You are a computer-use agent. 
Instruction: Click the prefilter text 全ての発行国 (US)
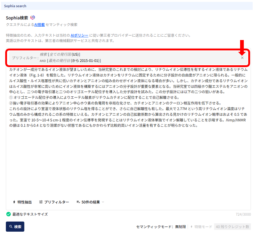[x=64, y=54]
